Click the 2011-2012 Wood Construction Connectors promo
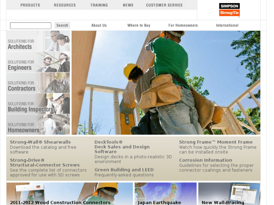Viewport: 274px width, 205px height. pos(70,194)
